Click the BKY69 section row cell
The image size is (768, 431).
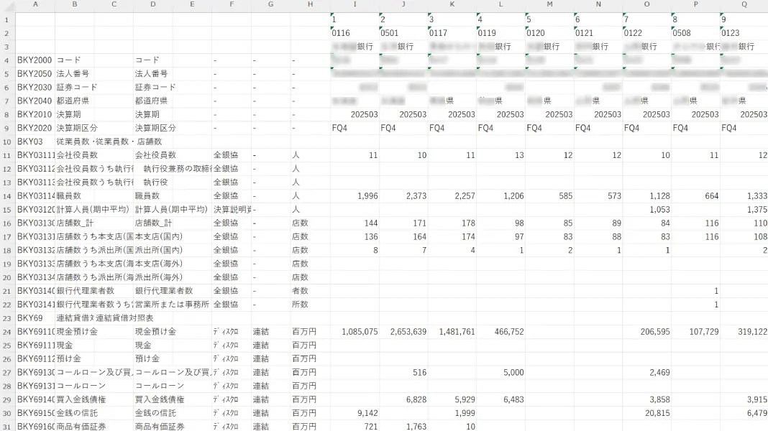click(x=35, y=318)
